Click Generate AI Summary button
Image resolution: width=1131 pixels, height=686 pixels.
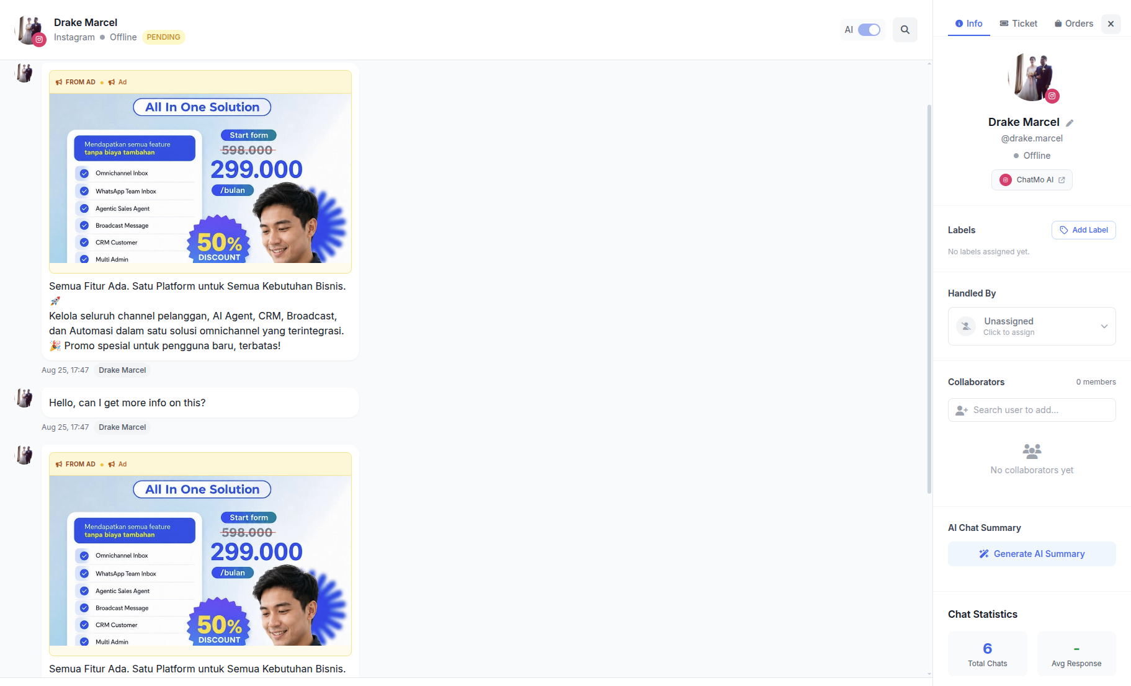pyautogui.click(x=1032, y=554)
